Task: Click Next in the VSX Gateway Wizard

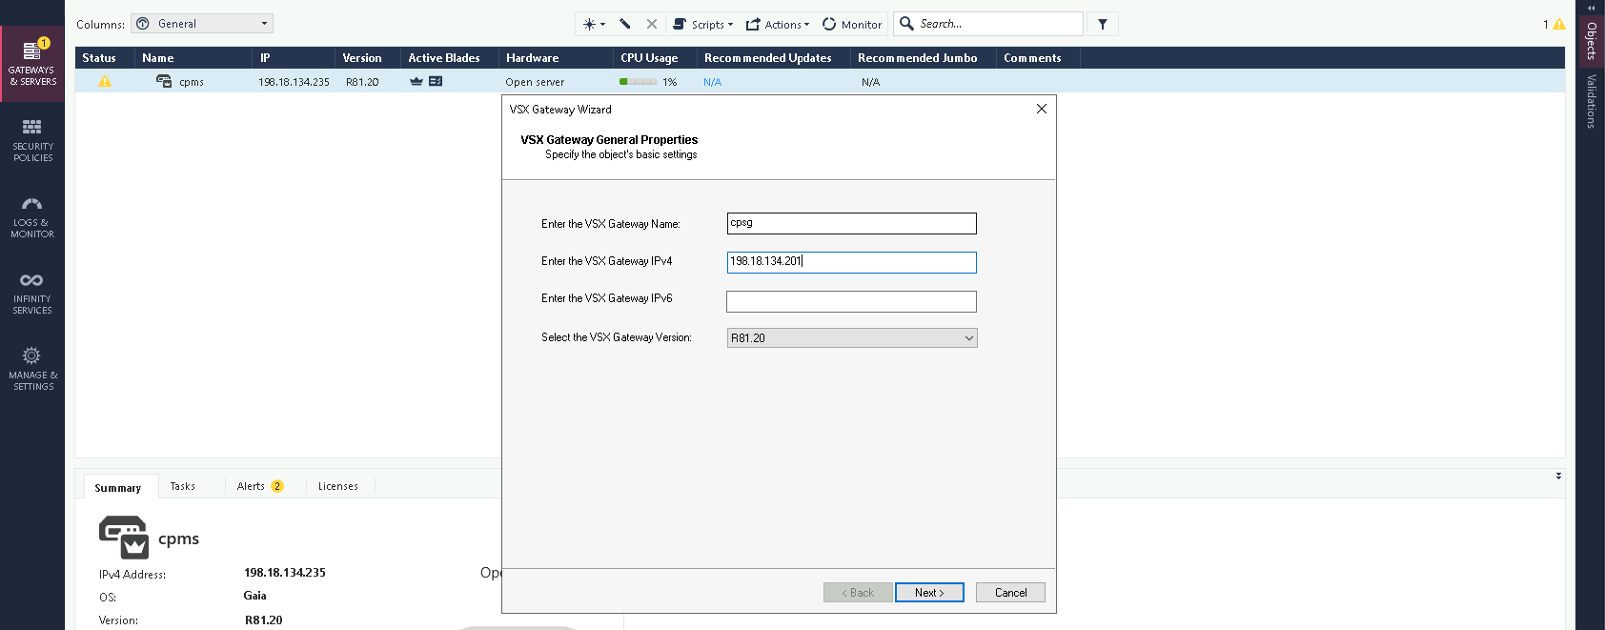Action: pyautogui.click(x=929, y=593)
